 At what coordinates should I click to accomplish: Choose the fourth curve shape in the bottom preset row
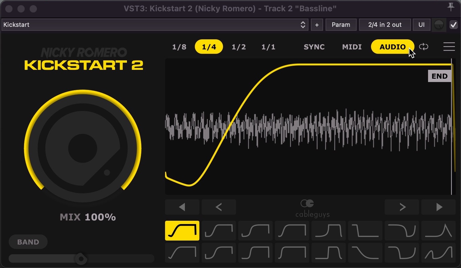click(x=292, y=253)
